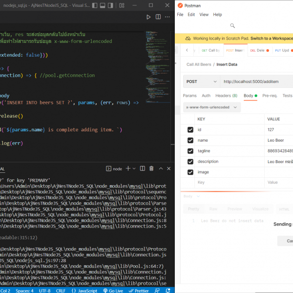Uncheck the tagline parameter checkbox
293x293 pixels.
coord(190,151)
